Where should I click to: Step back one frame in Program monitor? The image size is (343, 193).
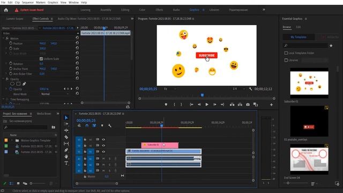(x=199, y=105)
